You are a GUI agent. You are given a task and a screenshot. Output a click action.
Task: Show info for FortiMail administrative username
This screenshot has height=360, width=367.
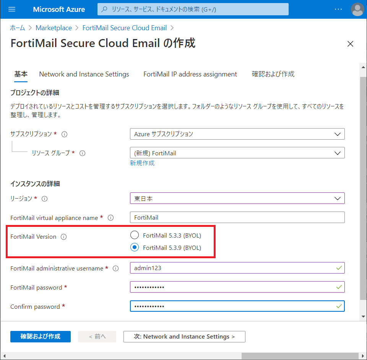pyautogui.click(x=115, y=269)
